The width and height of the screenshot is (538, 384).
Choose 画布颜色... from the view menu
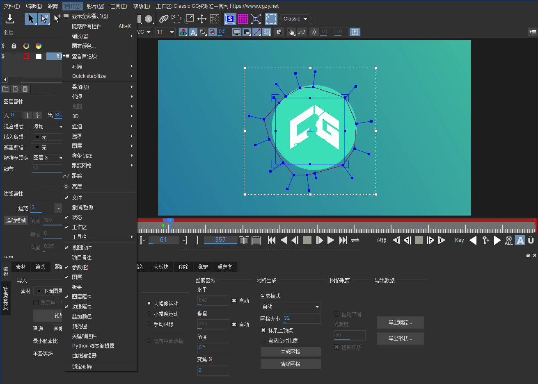tap(84, 46)
